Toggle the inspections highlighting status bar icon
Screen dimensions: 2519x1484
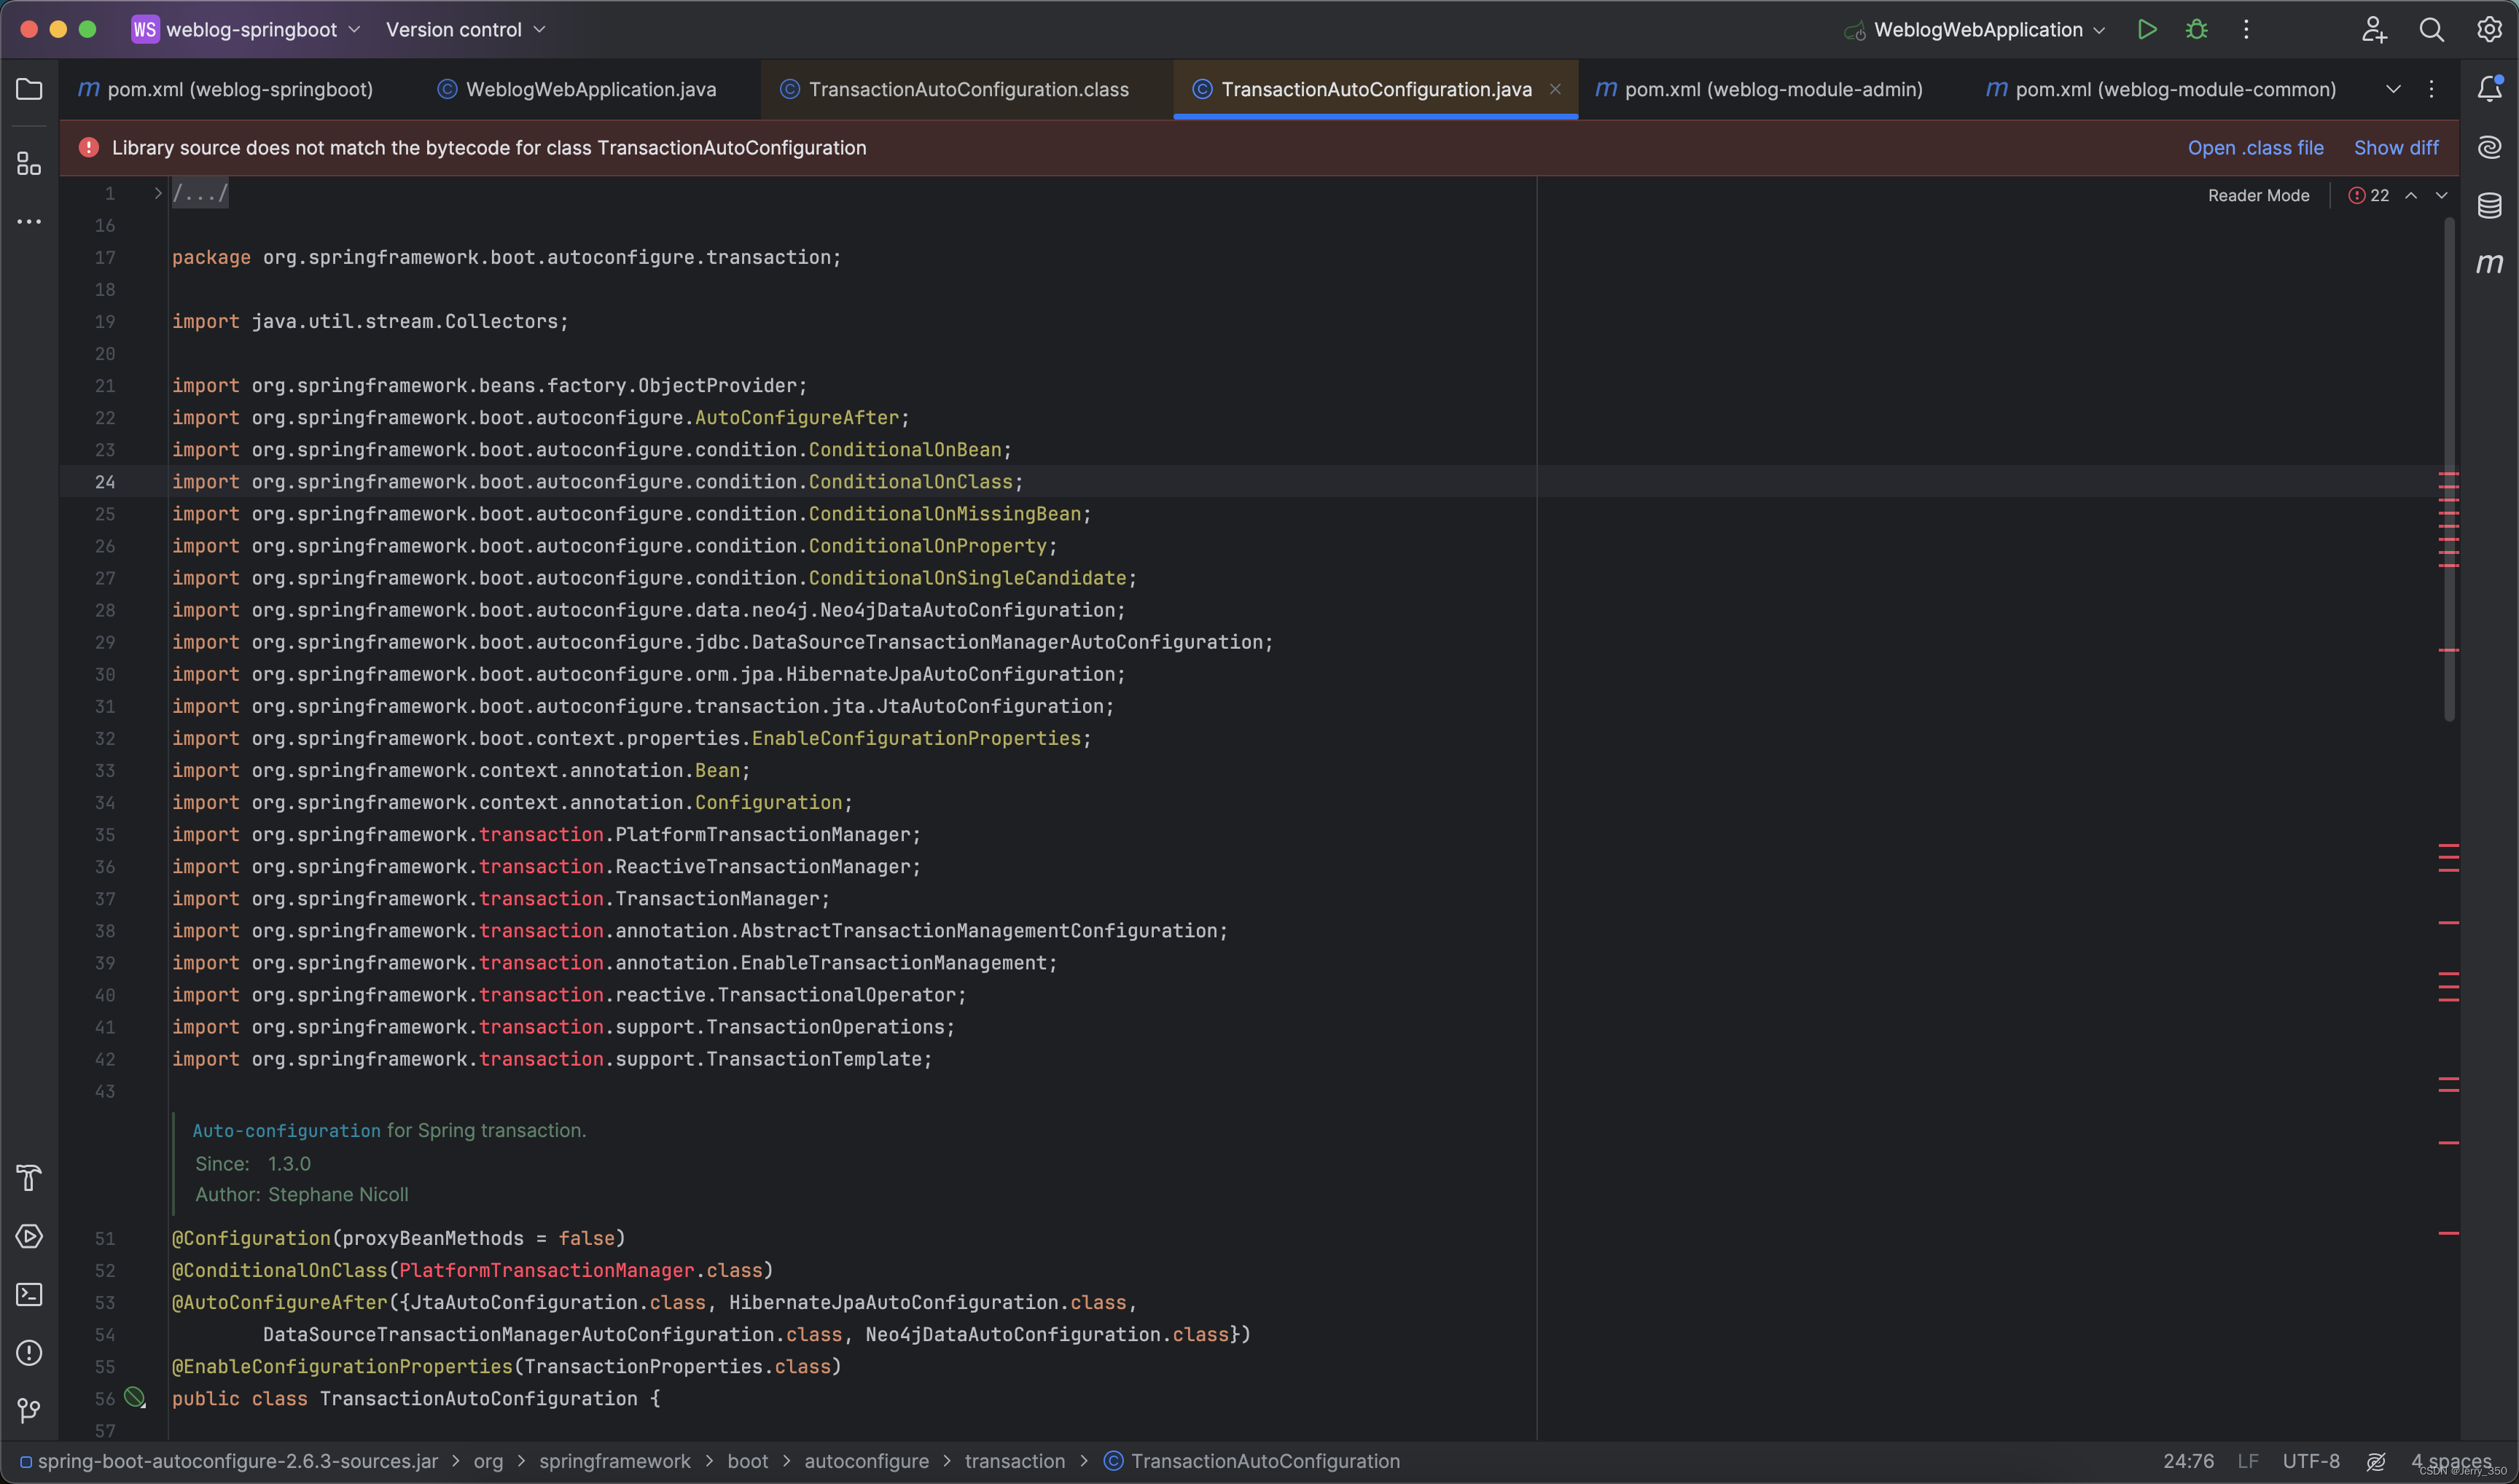(x=2376, y=1461)
